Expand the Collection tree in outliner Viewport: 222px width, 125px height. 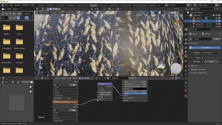click(x=188, y=15)
